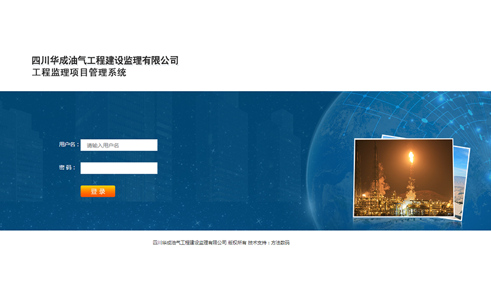Viewport: 491px width, 299px height.
Task: Click 技术支持 in the footer
Action: [258, 243]
